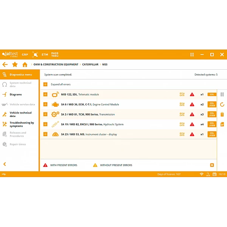Open Vehicle service data
Image resolution: width=227 pixels, height=227 pixels.
coord(19,104)
